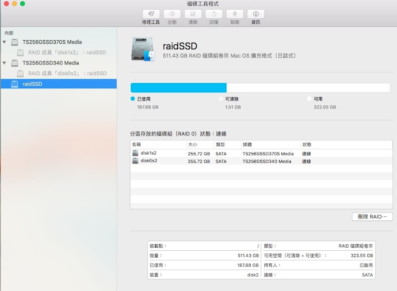Select RAID member disk0s2 in sidebar

tap(59, 74)
